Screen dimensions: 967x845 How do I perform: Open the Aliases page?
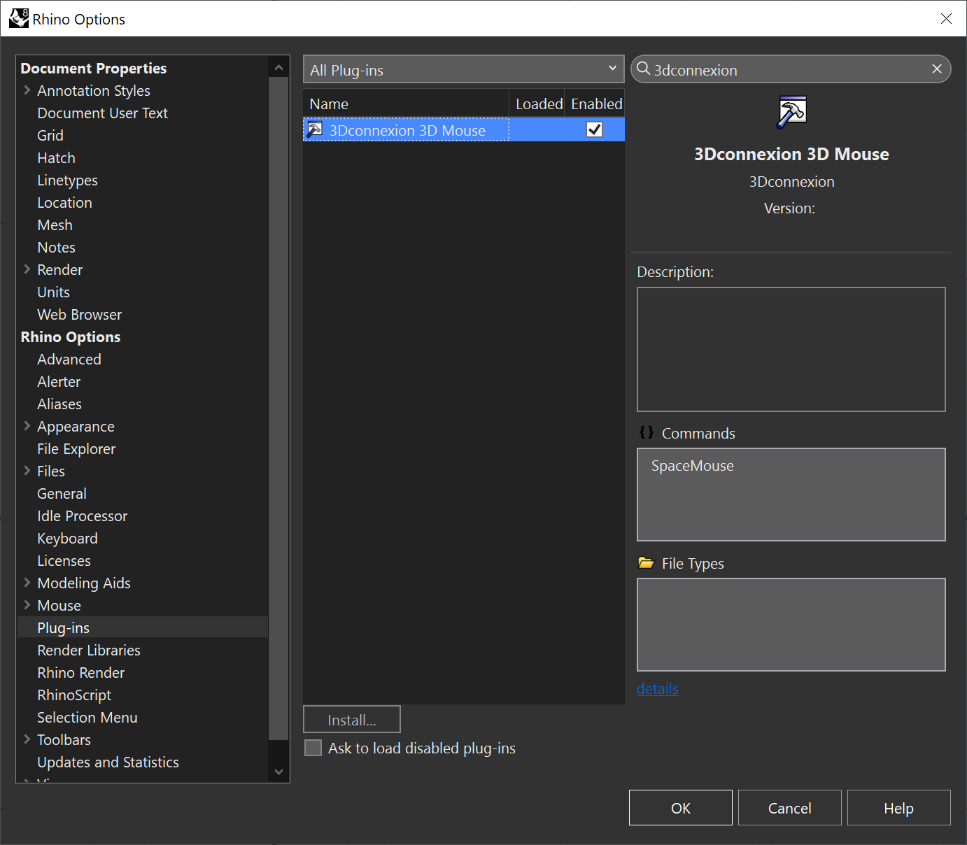(59, 404)
